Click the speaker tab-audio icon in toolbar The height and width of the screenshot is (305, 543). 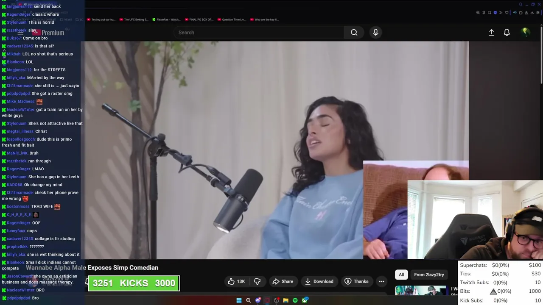point(515,13)
